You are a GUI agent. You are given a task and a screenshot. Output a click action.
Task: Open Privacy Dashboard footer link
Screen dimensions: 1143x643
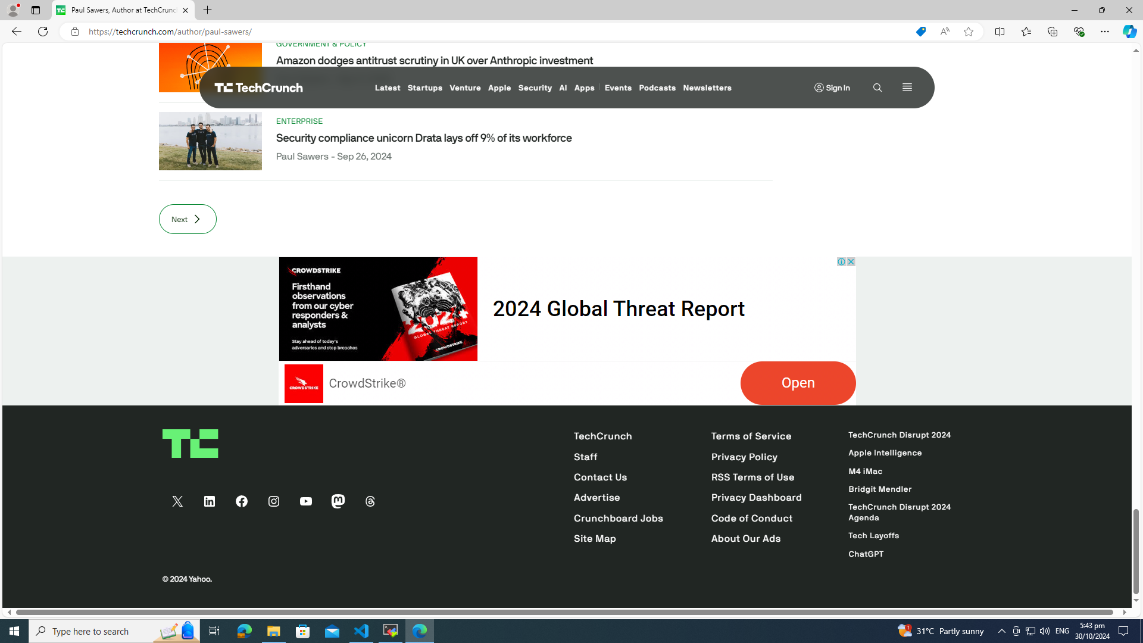757,498
